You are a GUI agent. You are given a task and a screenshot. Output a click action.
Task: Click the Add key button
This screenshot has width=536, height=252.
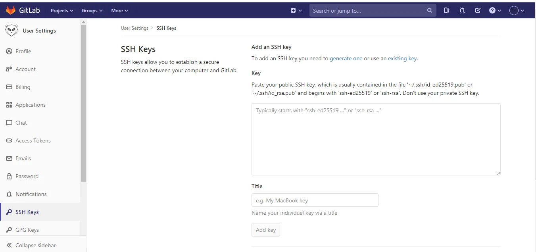click(x=266, y=230)
